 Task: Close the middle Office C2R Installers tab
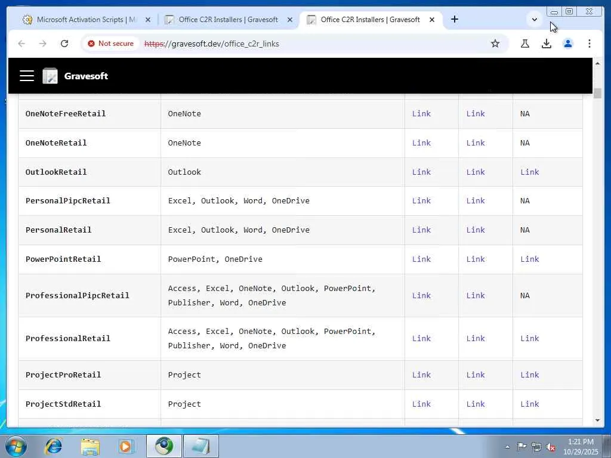289,20
